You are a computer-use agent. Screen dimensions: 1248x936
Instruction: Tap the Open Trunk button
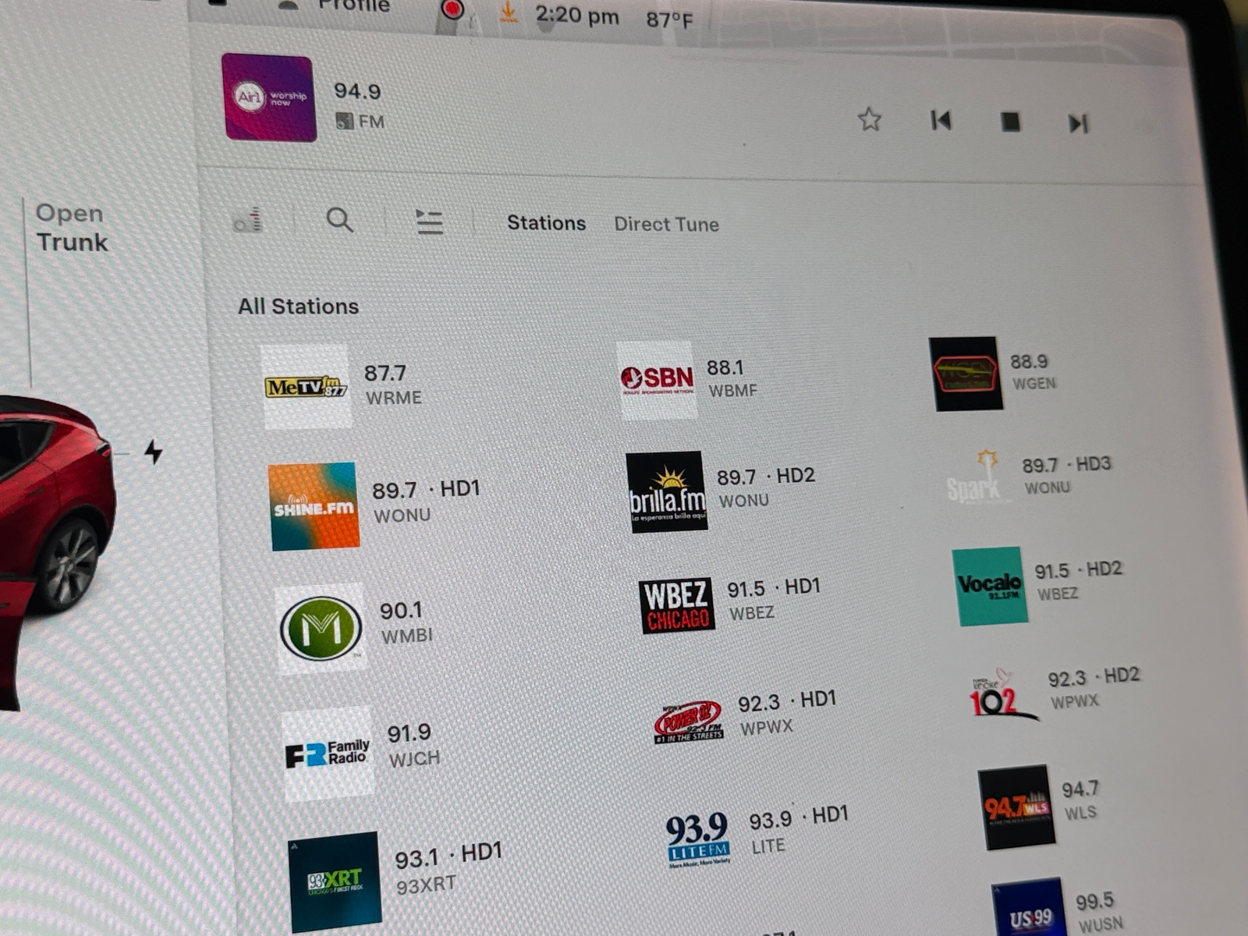[72, 227]
